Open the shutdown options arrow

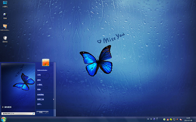click(47, 112)
